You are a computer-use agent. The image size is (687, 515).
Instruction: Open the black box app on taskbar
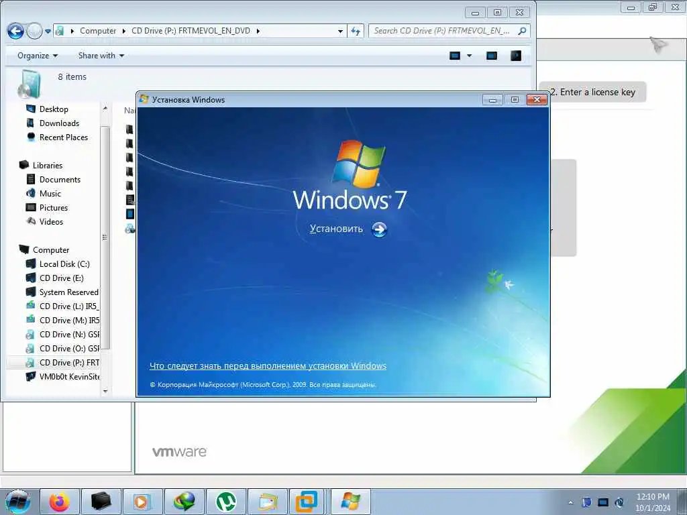[x=101, y=502]
